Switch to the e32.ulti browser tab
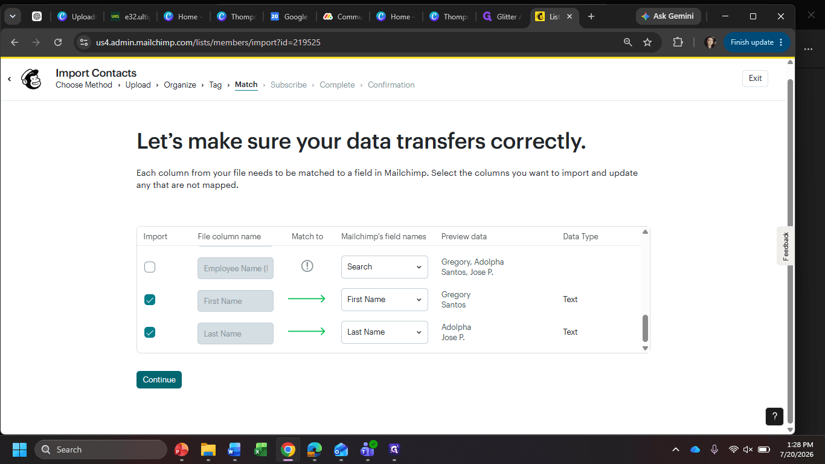This screenshot has height=464, width=825. click(130, 17)
